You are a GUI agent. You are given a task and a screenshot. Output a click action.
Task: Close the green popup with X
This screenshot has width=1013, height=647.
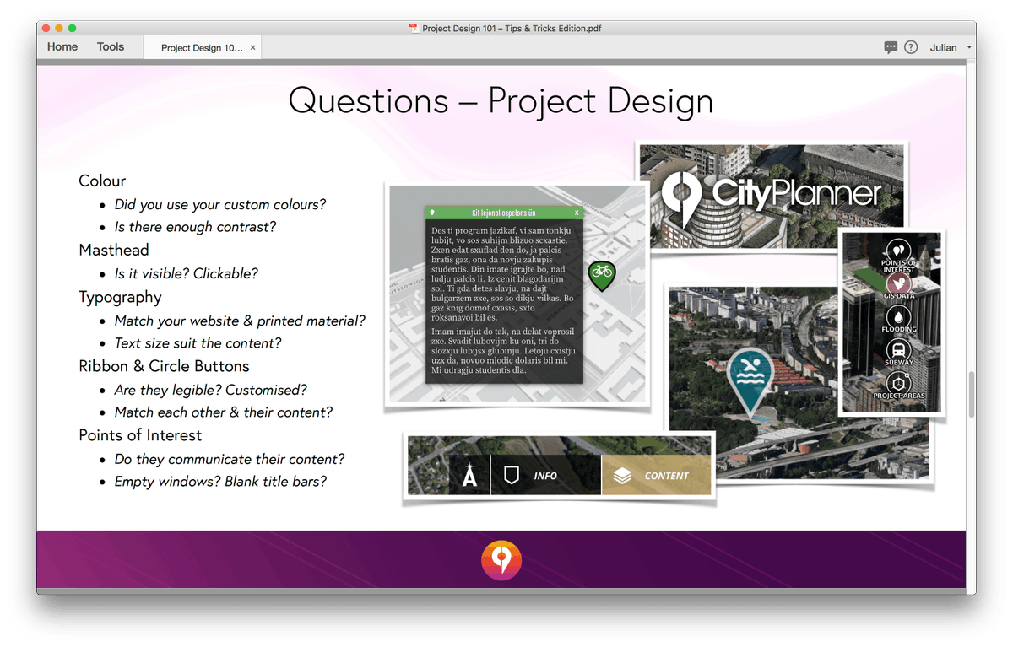tap(577, 213)
